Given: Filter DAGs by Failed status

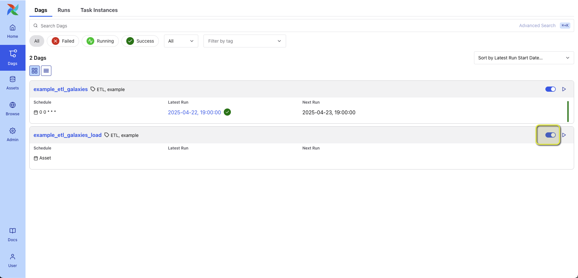Looking at the screenshot, I should coord(63,41).
